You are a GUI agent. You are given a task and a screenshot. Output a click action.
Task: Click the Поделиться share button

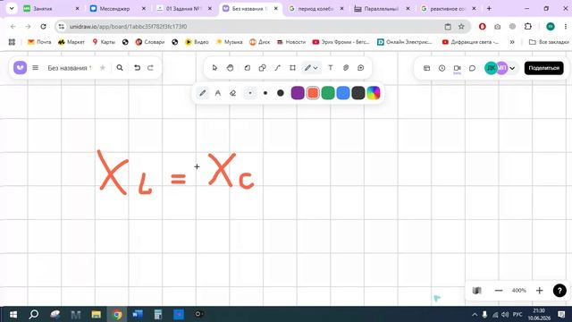tap(544, 68)
